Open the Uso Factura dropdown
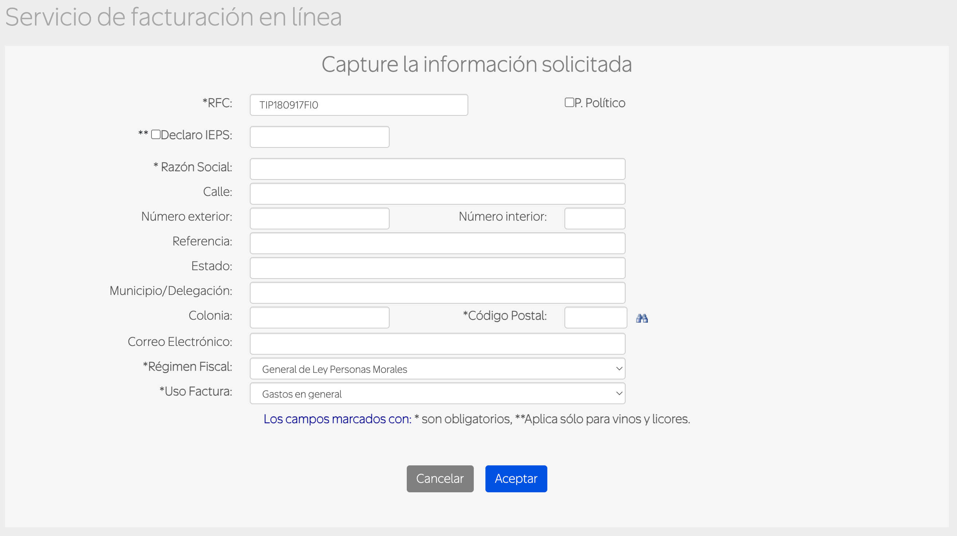957x536 pixels. tap(437, 393)
